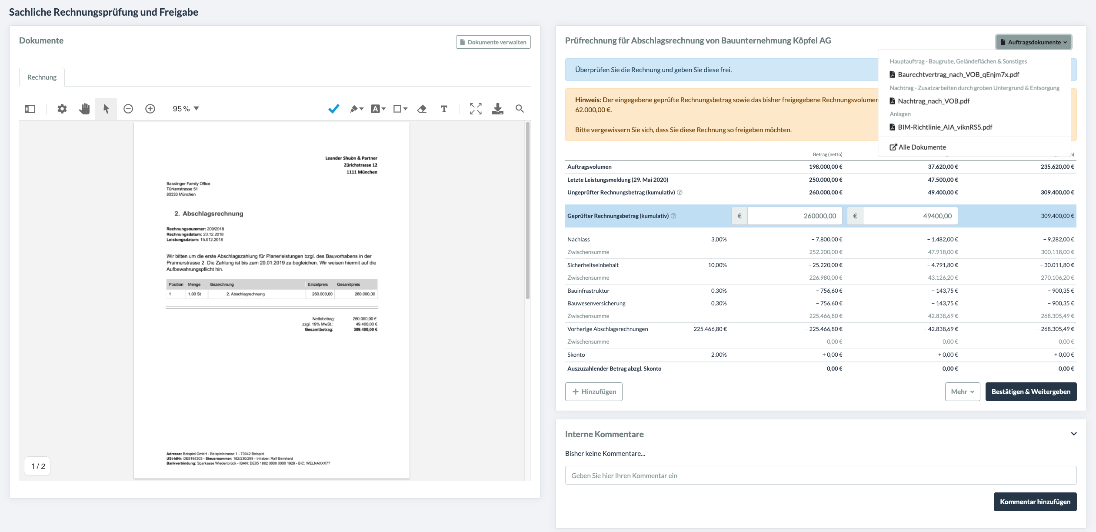Click the blue checkmark stamp tool
This screenshot has width=1096, height=532.
click(333, 109)
